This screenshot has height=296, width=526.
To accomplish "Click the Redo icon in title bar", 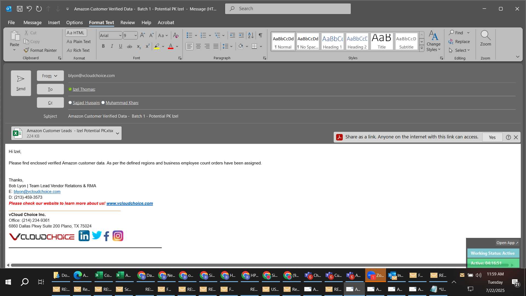I will [39, 9].
